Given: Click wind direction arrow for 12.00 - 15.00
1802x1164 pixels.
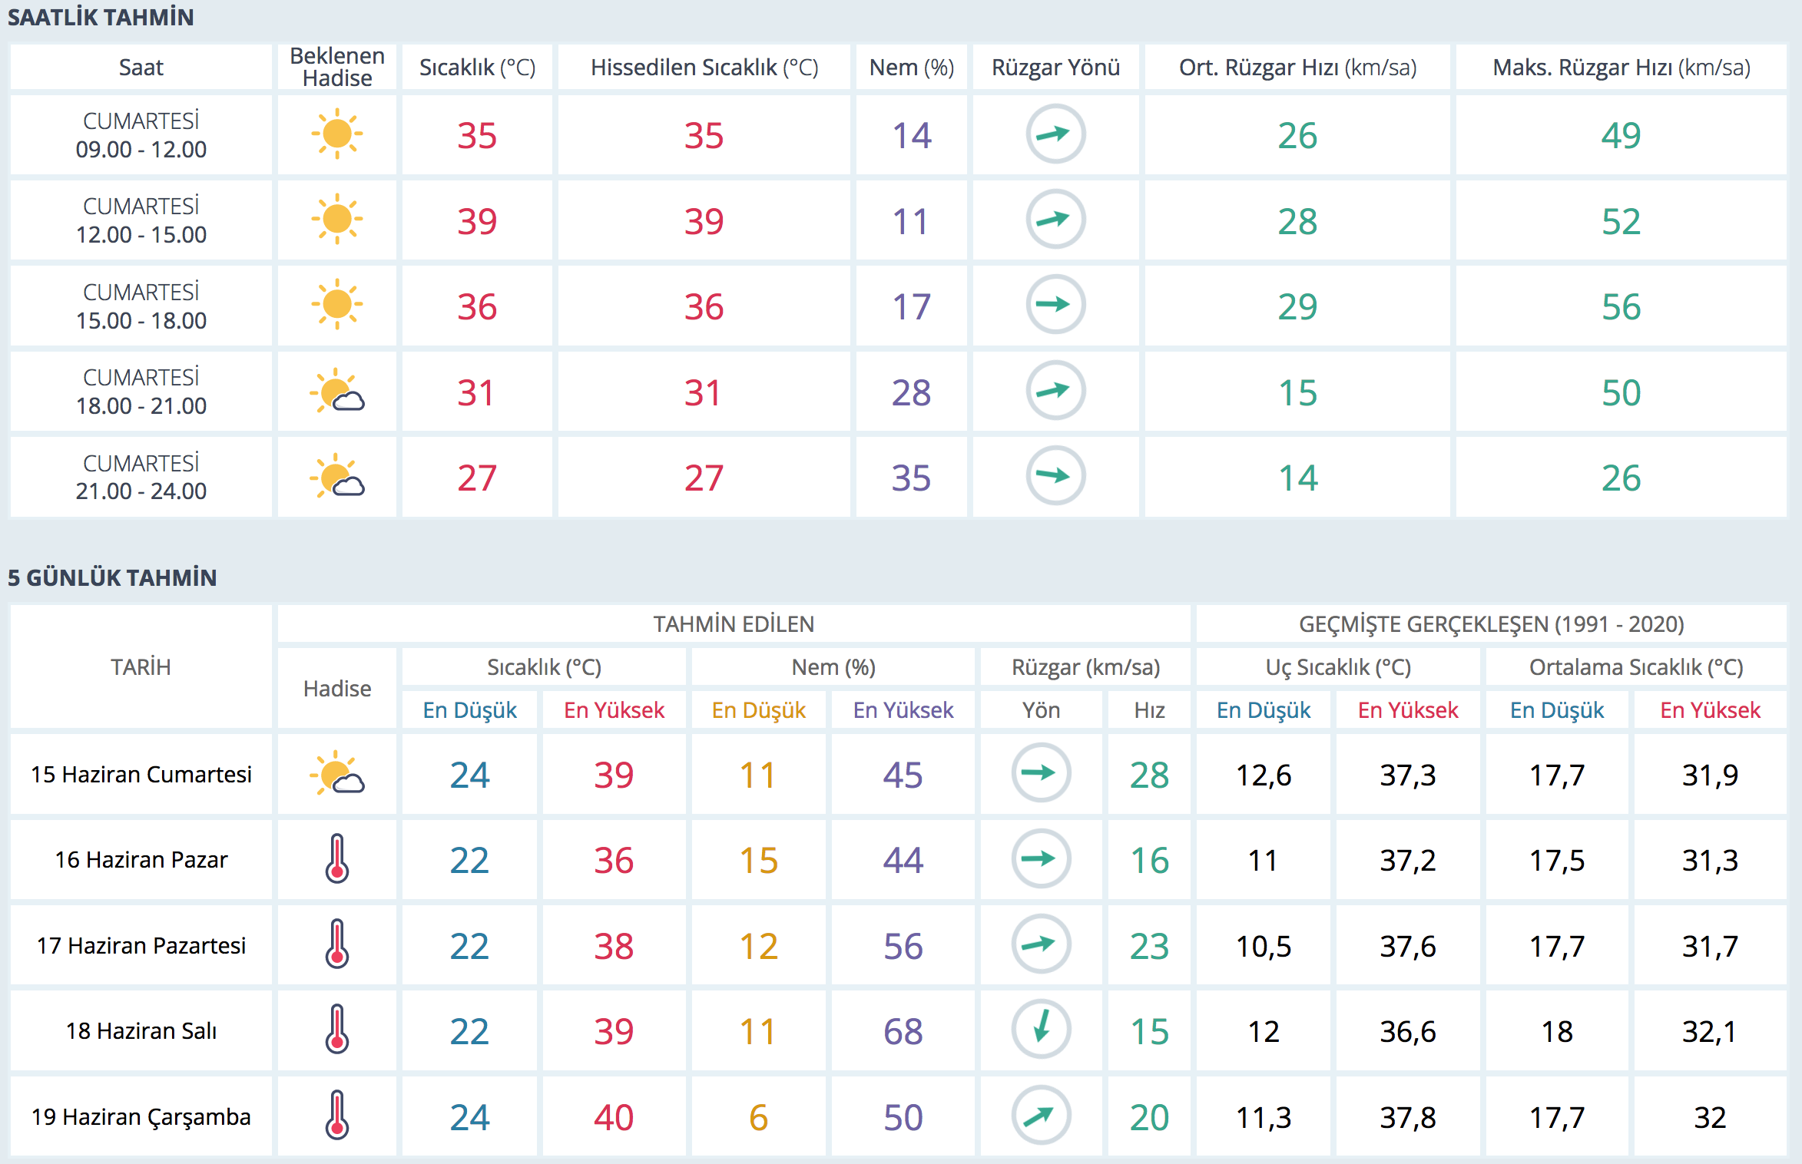Looking at the screenshot, I should click(1055, 220).
